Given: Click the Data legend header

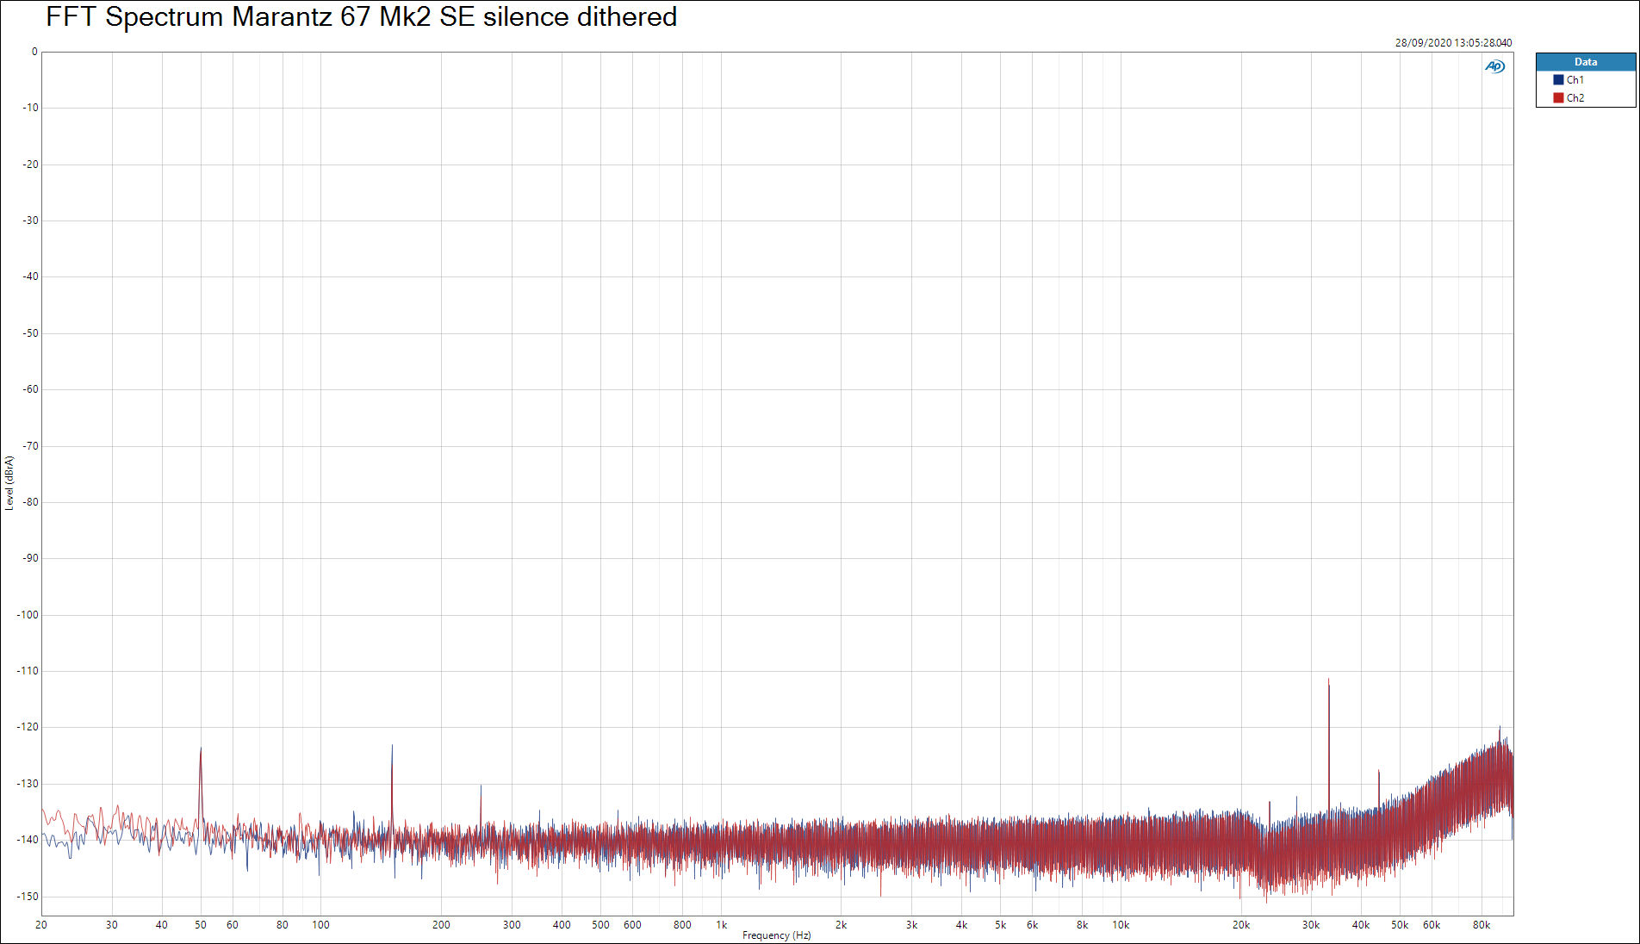Looking at the screenshot, I should (1585, 62).
